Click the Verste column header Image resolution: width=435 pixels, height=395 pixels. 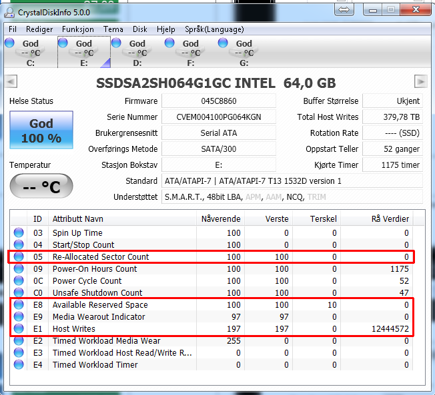pos(269,219)
